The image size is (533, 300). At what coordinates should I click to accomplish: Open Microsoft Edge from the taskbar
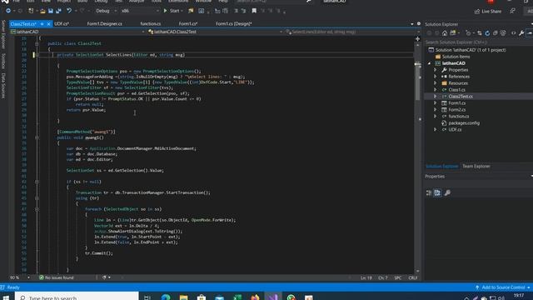tap(166, 297)
